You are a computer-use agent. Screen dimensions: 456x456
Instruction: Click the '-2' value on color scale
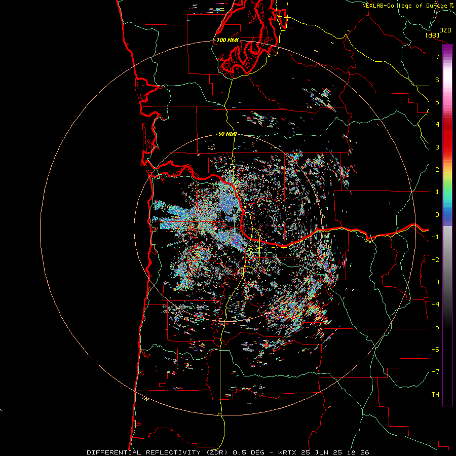[435, 260]
